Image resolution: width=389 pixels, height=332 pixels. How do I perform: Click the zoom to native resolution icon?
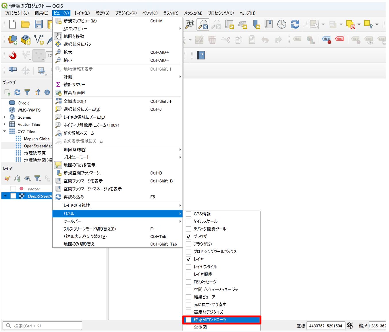190,24
